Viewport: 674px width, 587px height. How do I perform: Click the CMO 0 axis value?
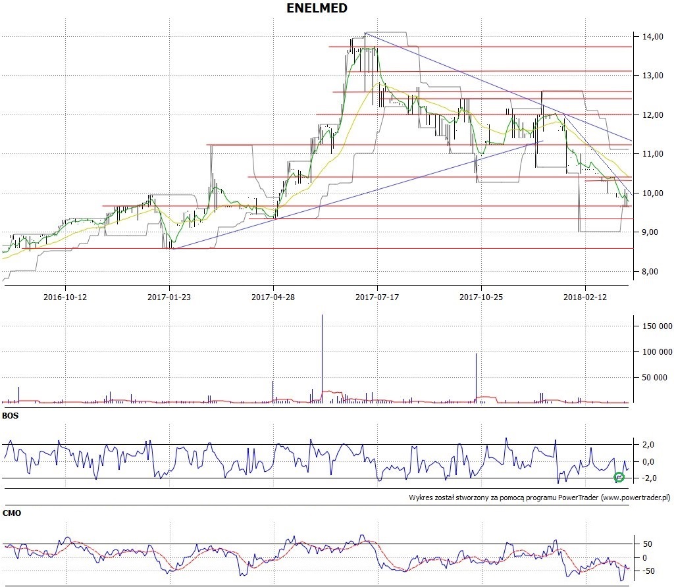click(644, 558)
